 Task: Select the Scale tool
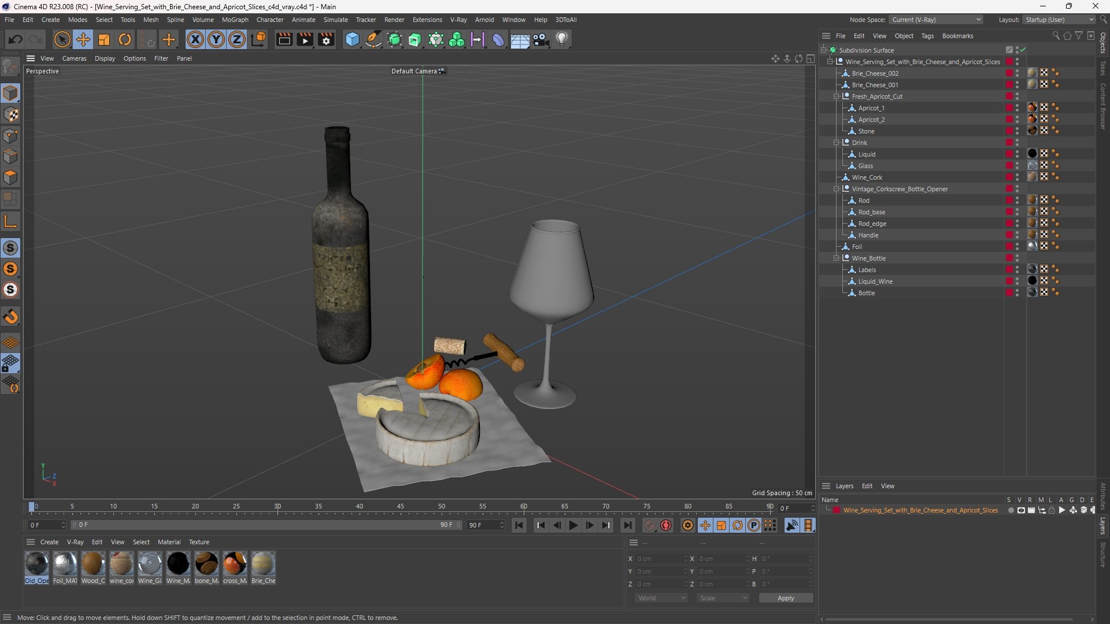click(104, 39)
